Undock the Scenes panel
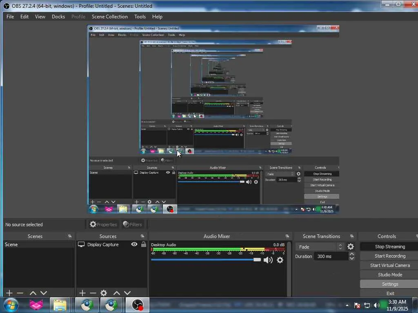Image resolution: width=418 pixels, height=313 pixels. click(x=69, y=236)
